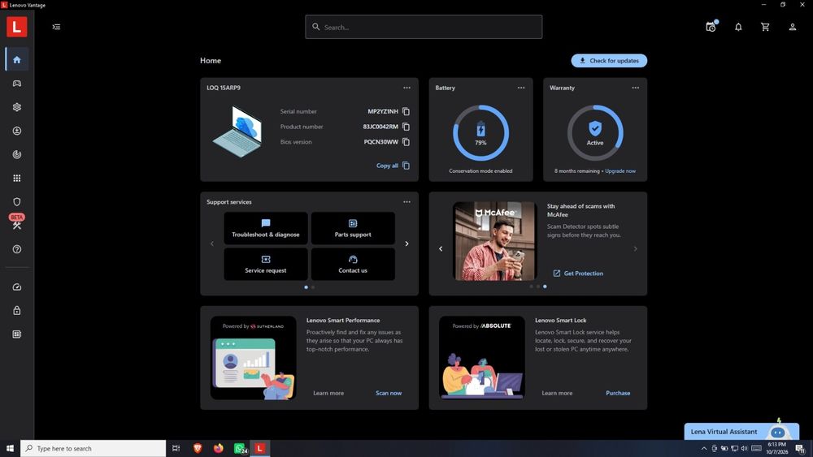Viewport: 813px width, 457px height.
Task: Click Check for updates button
Action: pyautogui.click(x=609, y=61)
